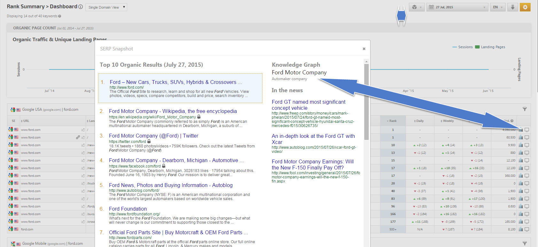Click the SERP dialog vertical scrollbar thumb

coord(366,101)
